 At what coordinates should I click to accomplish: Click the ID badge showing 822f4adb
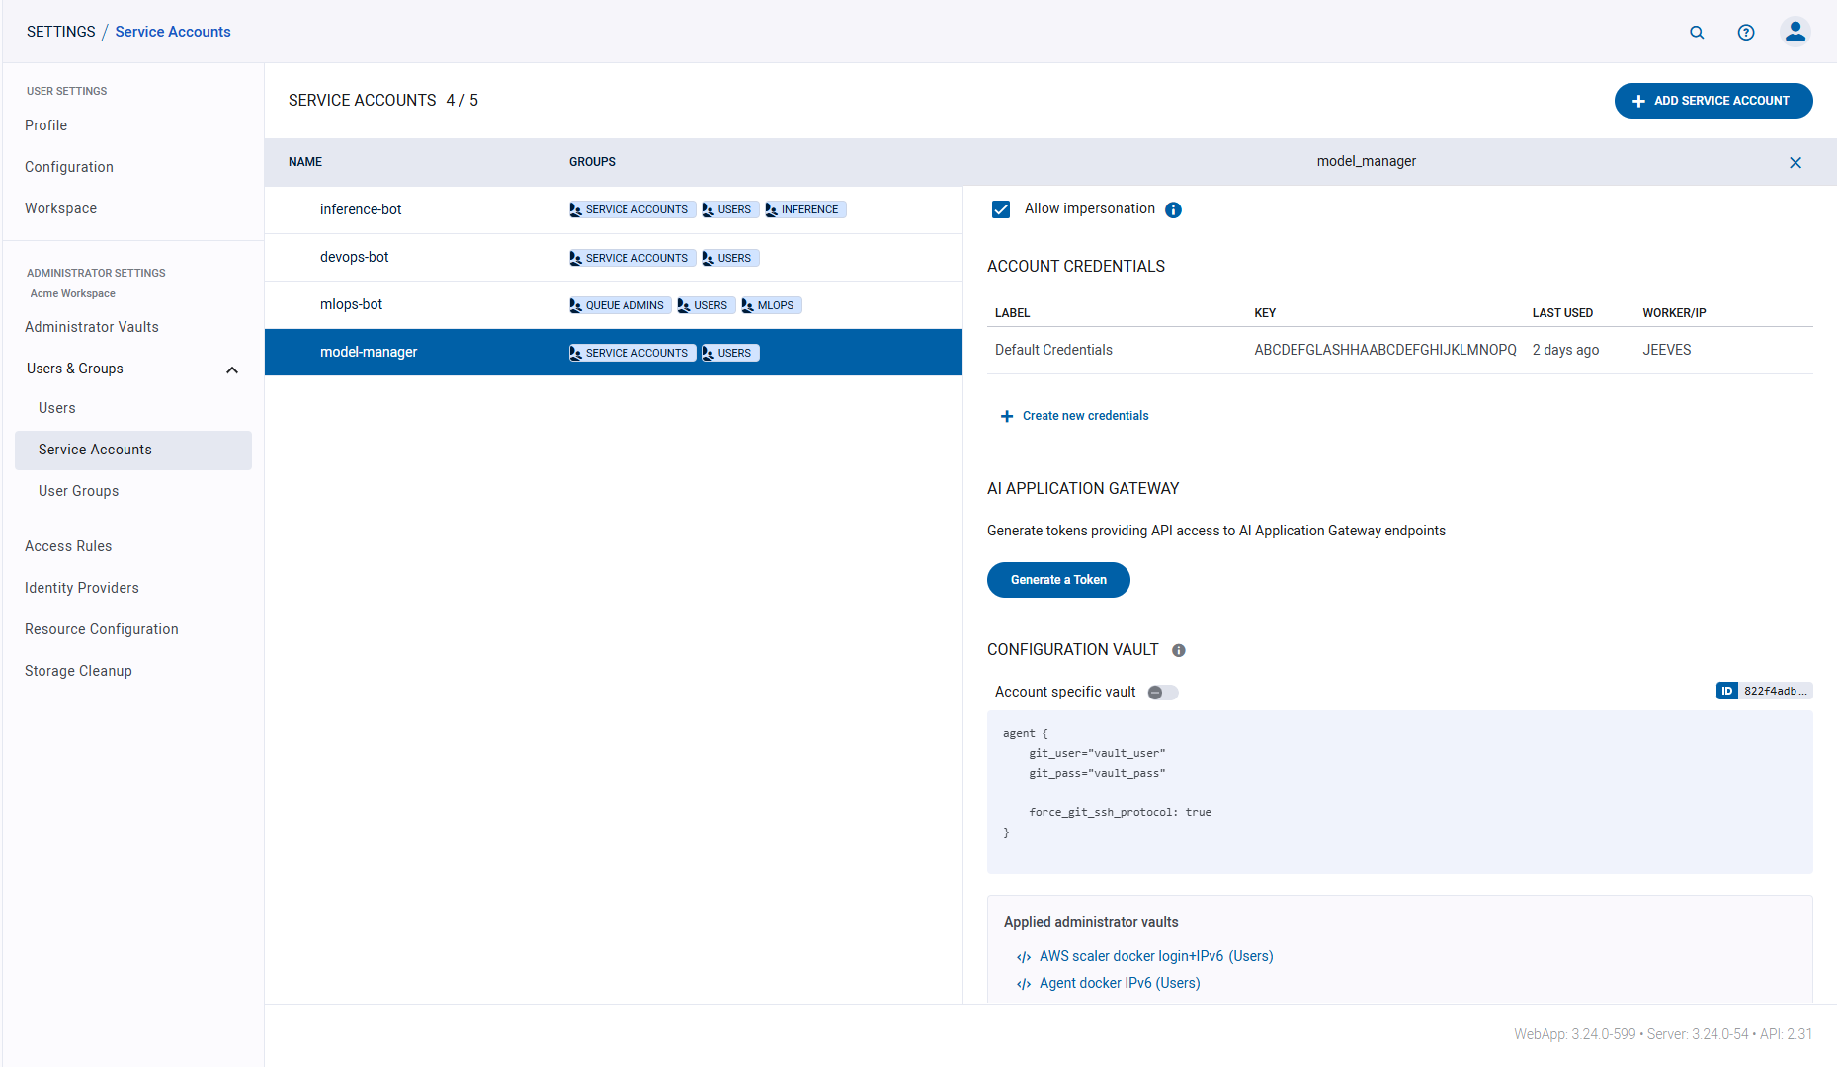pyautogui.click(x=1765, y=691)
